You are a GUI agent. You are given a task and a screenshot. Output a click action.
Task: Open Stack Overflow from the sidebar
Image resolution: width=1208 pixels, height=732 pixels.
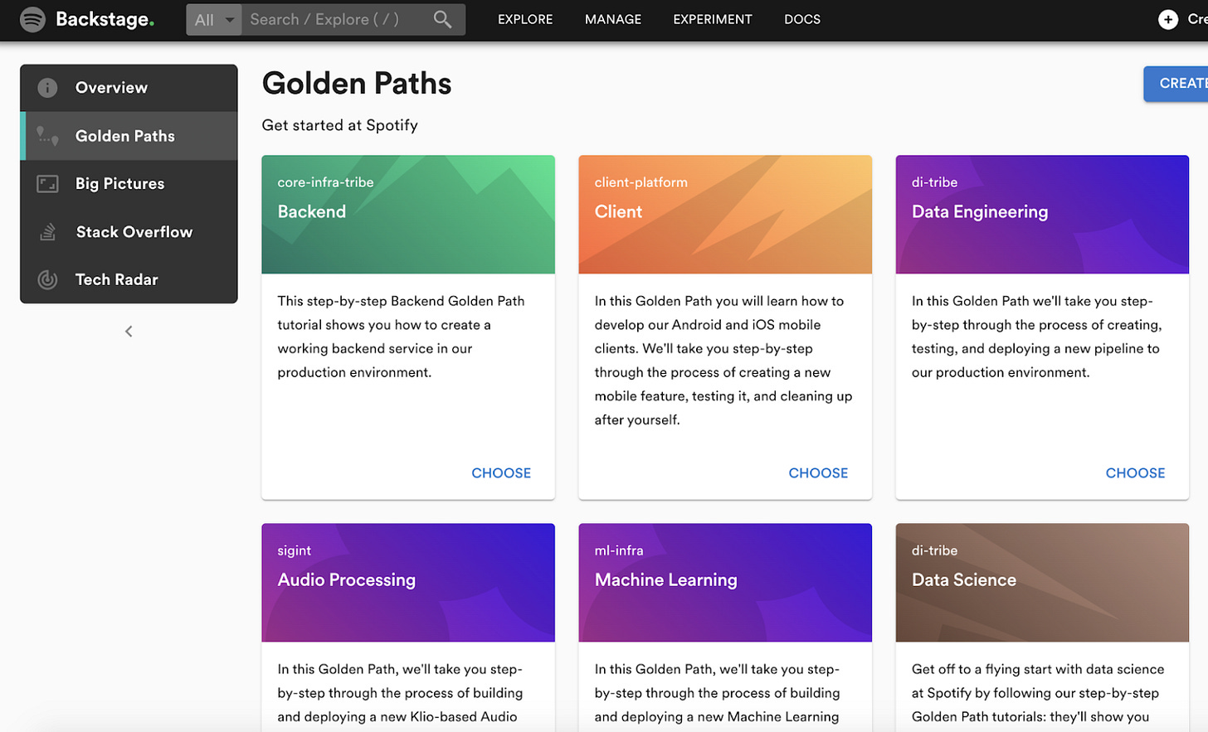point(129,232)
